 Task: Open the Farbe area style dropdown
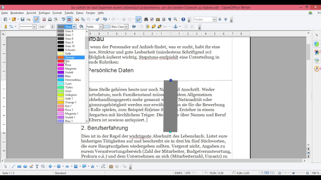101,26
